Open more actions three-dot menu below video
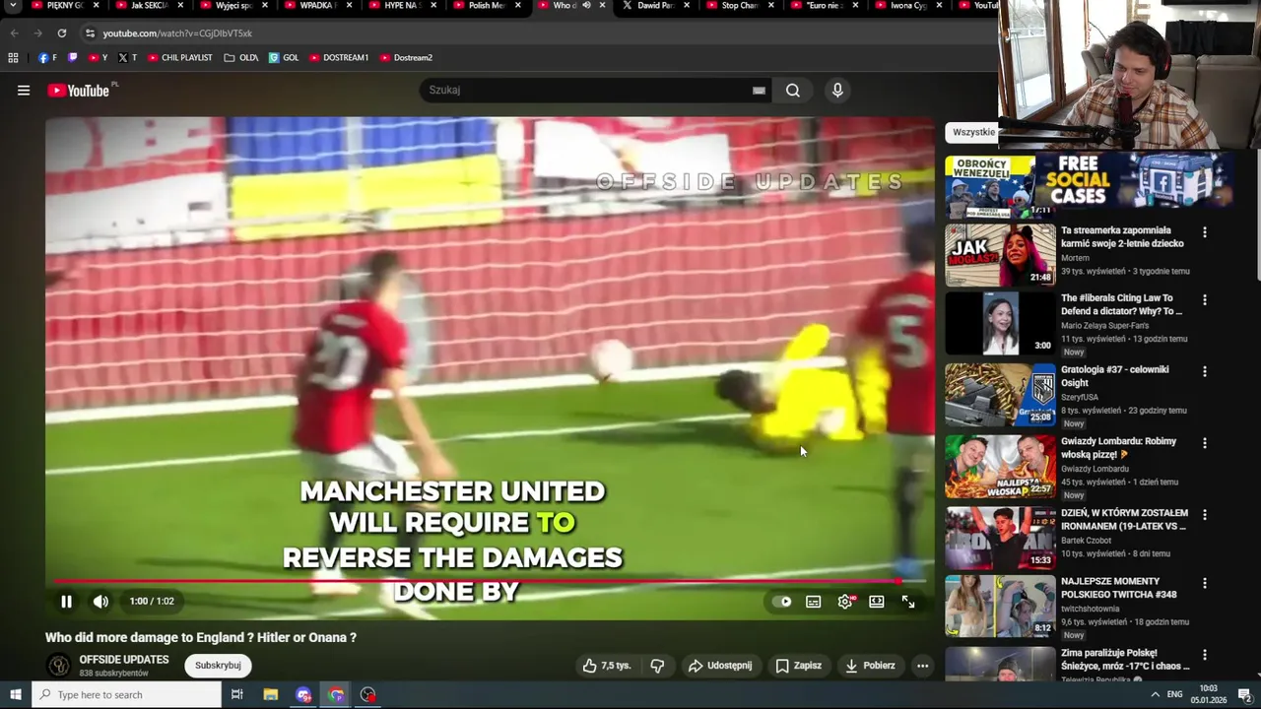This screenshot has height=709, width=1261. 922,666
